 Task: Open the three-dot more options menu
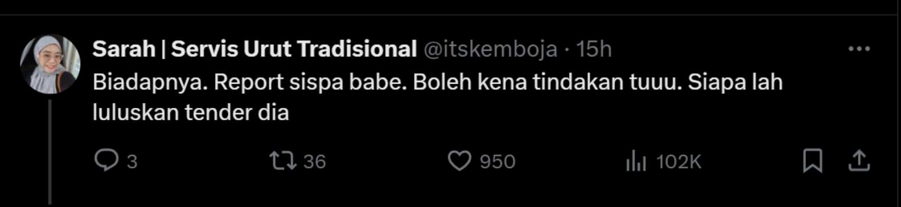pyautogui.click(x=859, y=49)
